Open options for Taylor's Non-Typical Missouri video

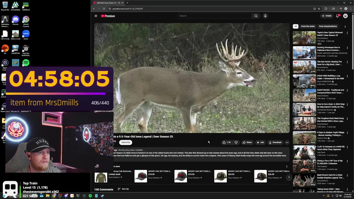[x=347, y=33]
